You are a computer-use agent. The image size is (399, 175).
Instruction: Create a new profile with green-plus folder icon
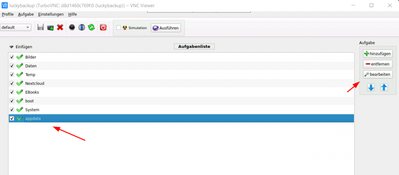coord(50,28)
